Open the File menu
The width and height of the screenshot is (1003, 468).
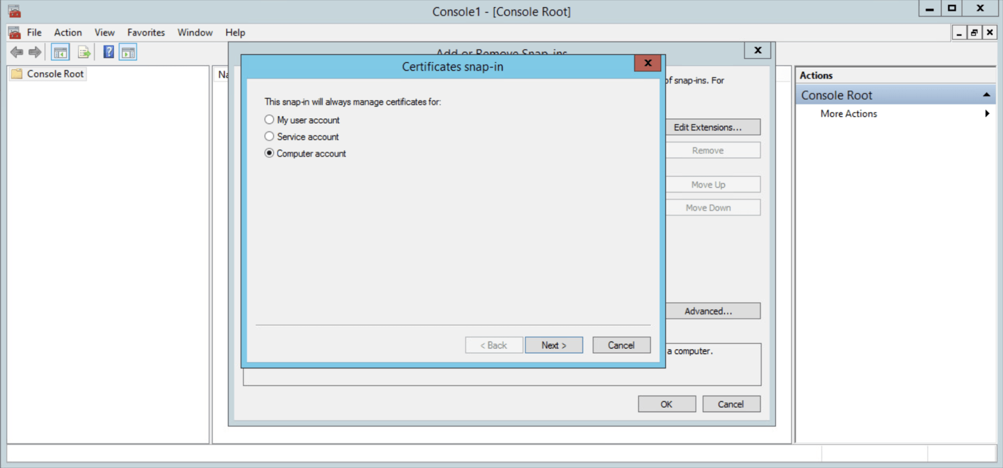34,33
